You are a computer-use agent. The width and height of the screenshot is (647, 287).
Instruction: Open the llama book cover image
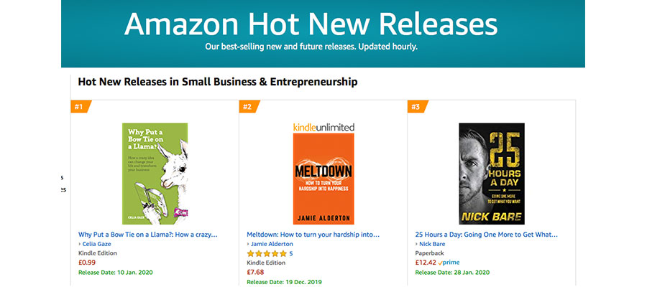tap(155, 174)
